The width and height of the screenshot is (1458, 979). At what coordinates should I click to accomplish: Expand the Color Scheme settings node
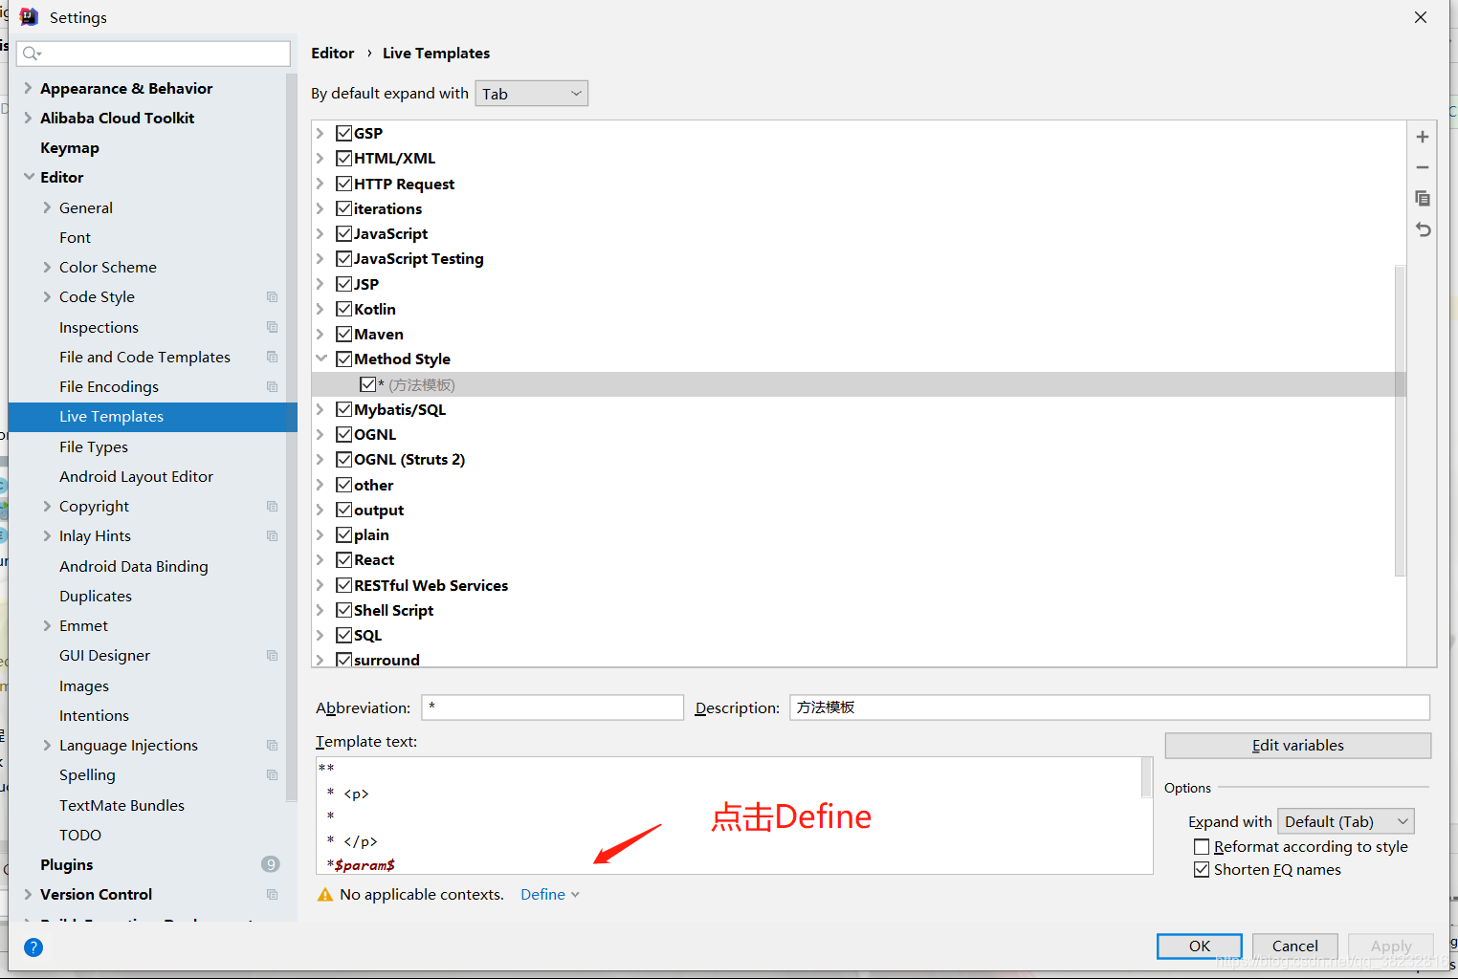47,267
